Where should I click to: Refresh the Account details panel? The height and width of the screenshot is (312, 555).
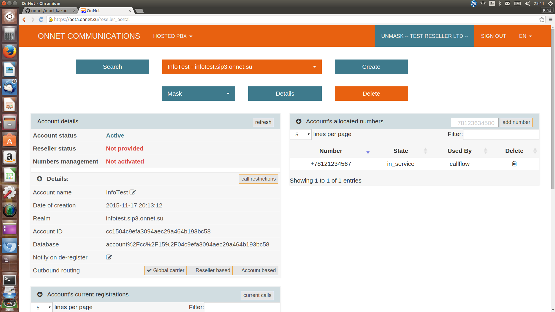[263, 122]
